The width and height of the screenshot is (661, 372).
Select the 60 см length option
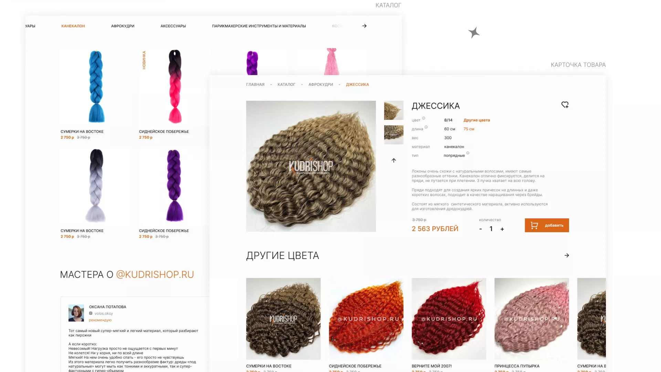[450, 129]
